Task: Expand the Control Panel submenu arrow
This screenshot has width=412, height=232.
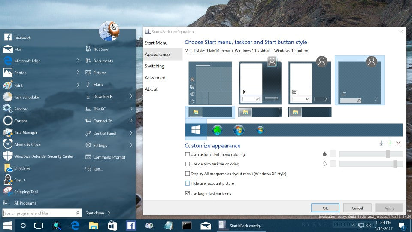Action: (131, 133)
